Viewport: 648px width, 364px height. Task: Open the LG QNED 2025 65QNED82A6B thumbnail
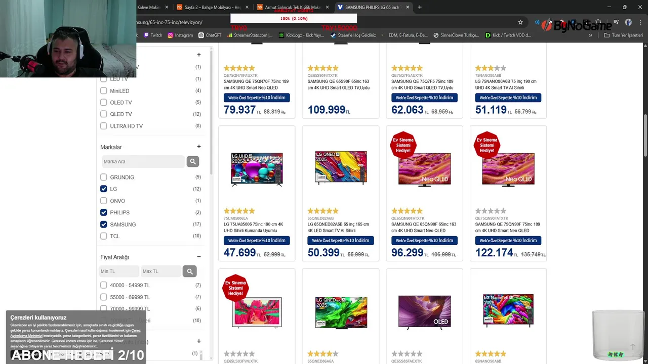pos(341,168)
